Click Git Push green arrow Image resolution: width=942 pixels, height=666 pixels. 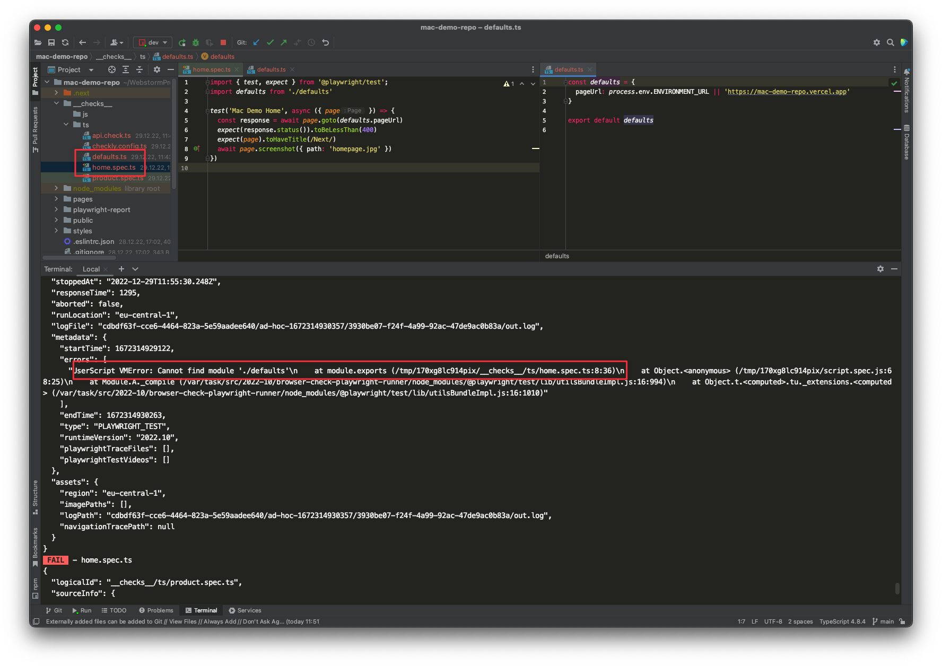click(x=284, y=42)
